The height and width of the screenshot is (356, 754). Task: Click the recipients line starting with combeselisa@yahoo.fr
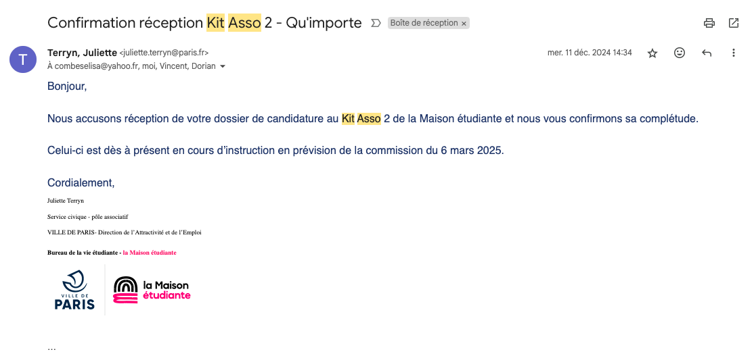[131, 66]
